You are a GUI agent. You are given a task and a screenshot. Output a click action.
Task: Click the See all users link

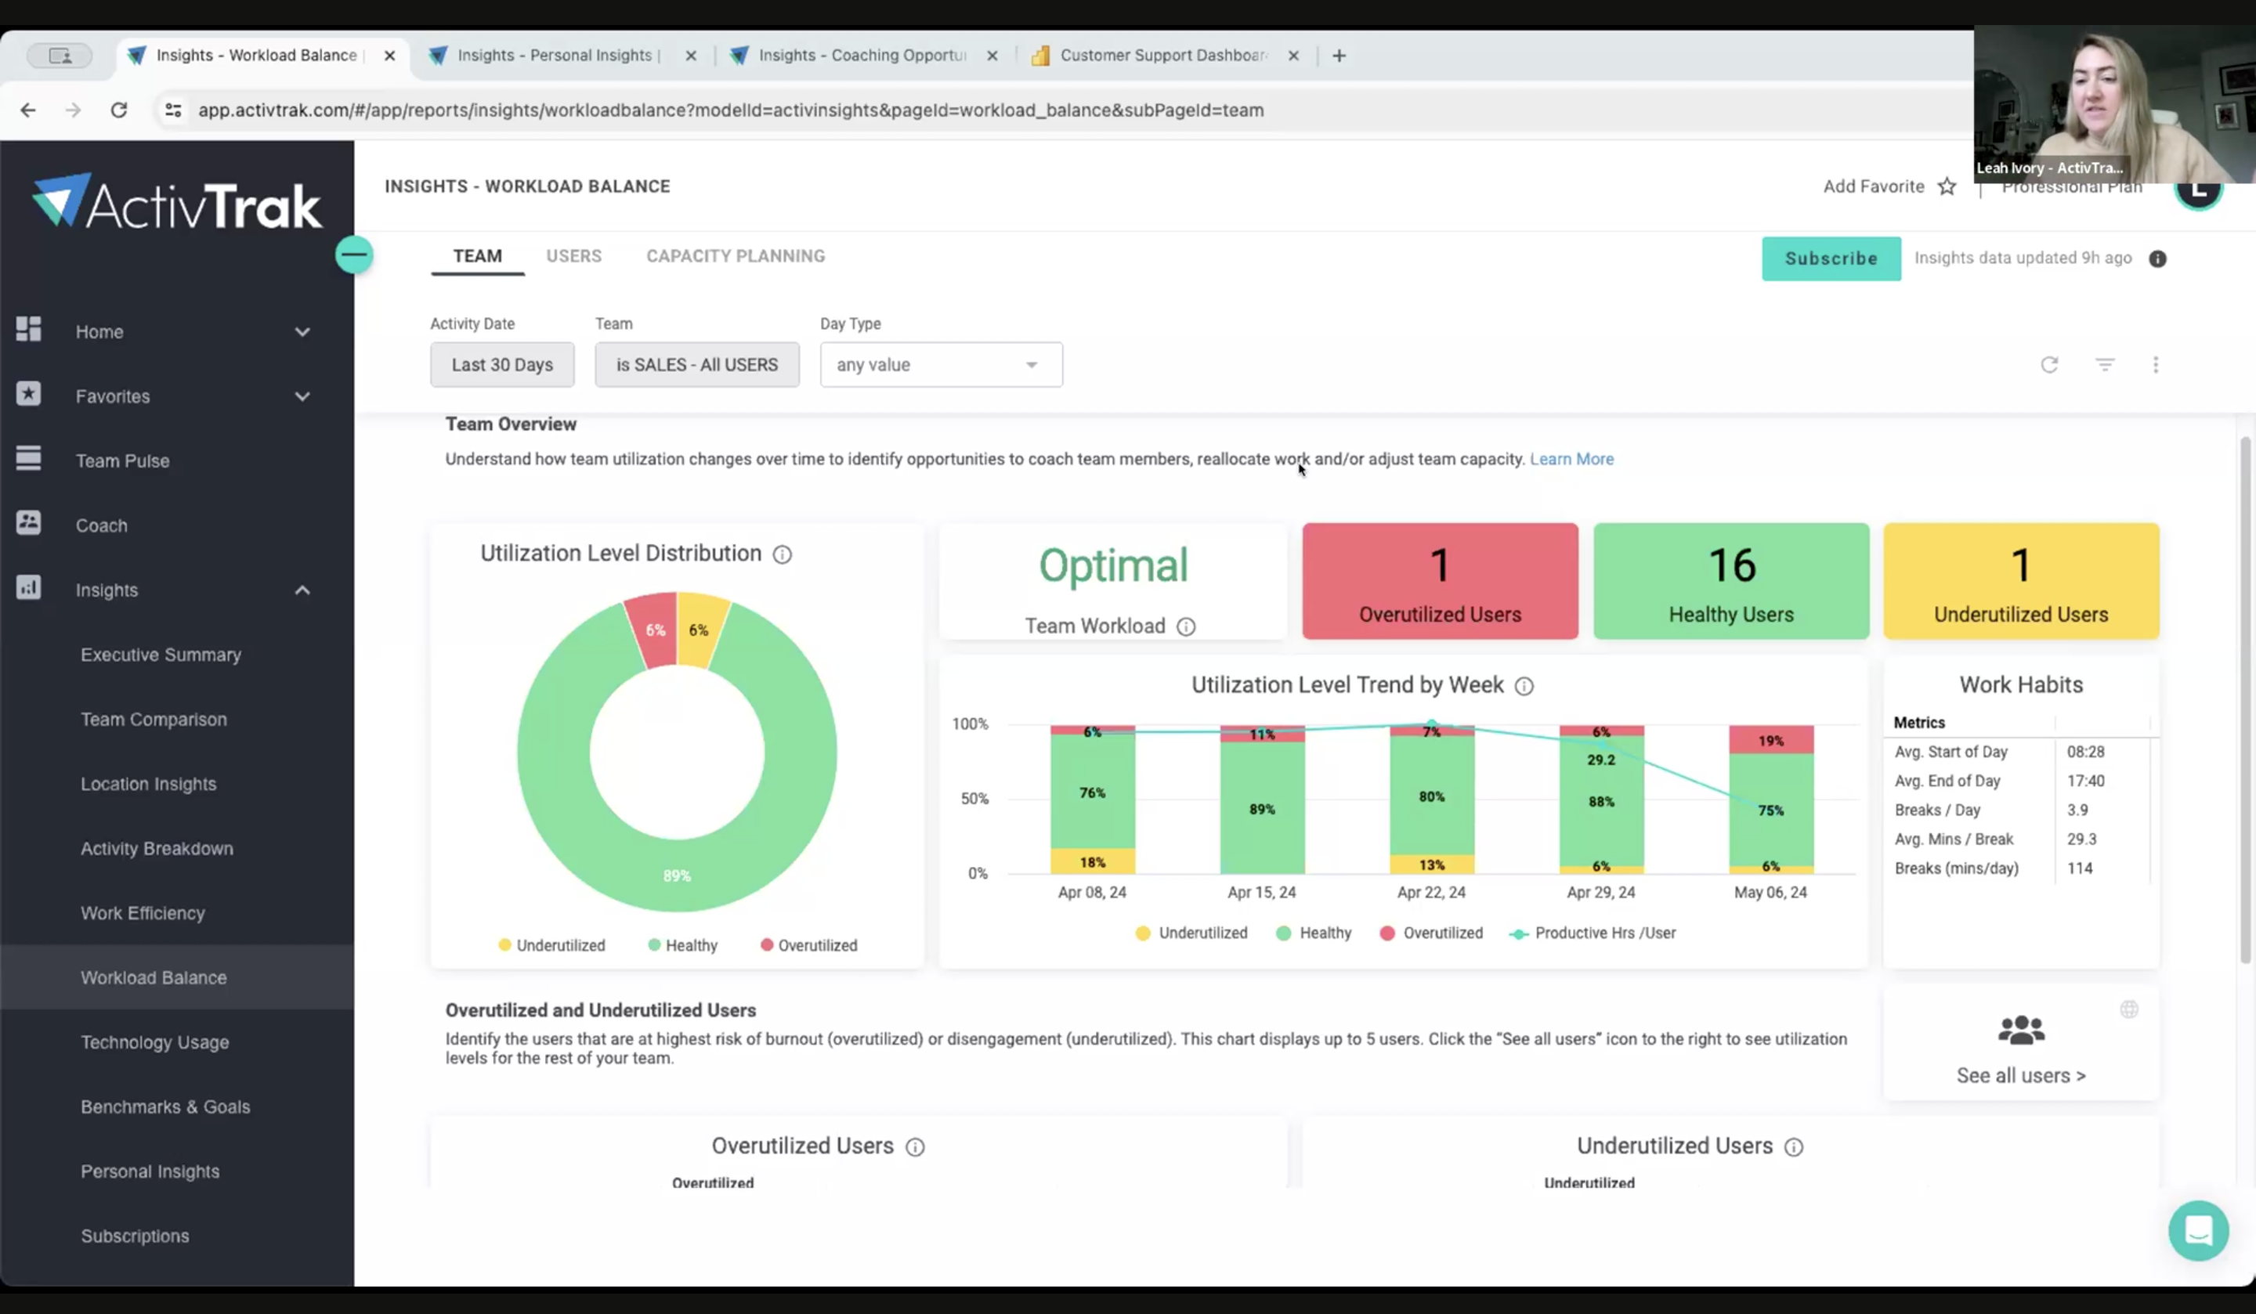2020,1076
